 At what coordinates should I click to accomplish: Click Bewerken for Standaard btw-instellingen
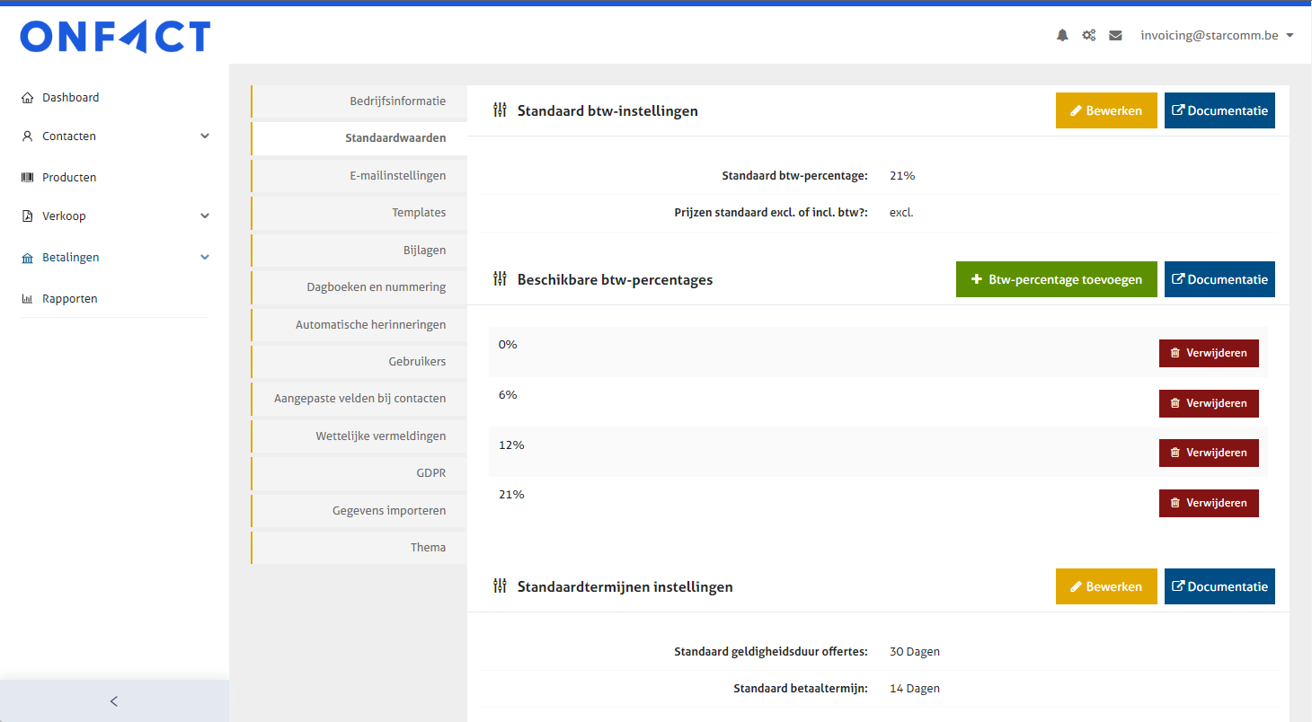pyautogui.click(x=1106, y=110)
